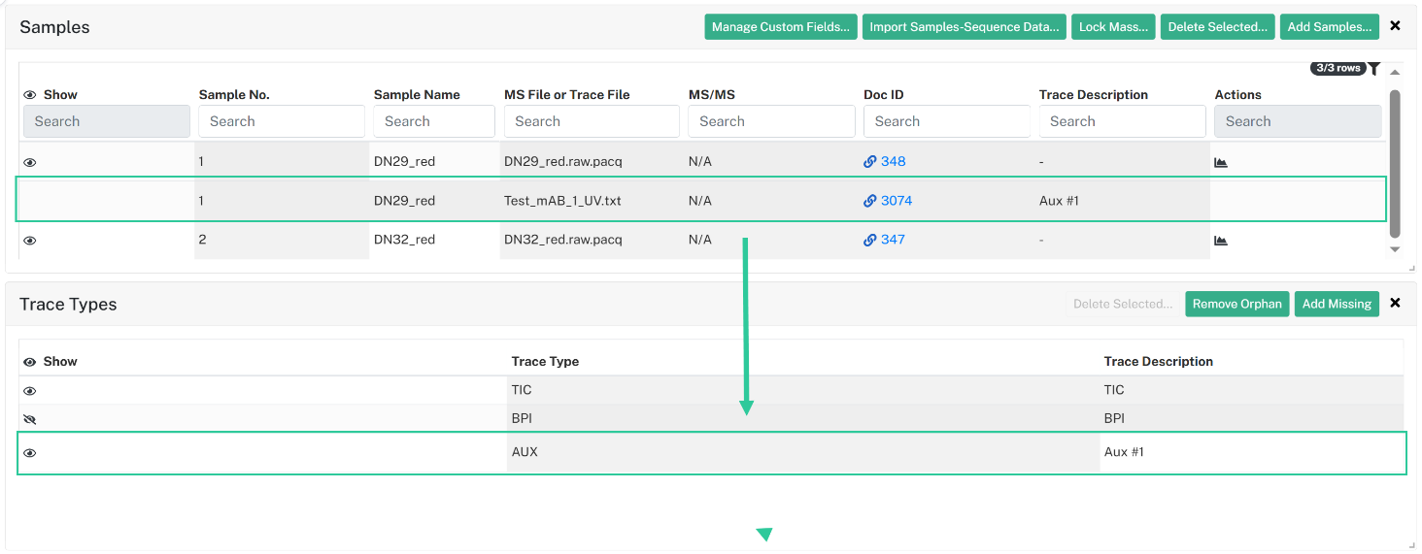The width and height of the screenshot is (1422, 554).
Task: Click Sample No. search field
Action: click(282, 121)
